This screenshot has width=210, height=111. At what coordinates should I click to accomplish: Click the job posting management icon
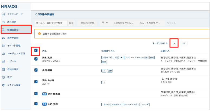(4, 22)
